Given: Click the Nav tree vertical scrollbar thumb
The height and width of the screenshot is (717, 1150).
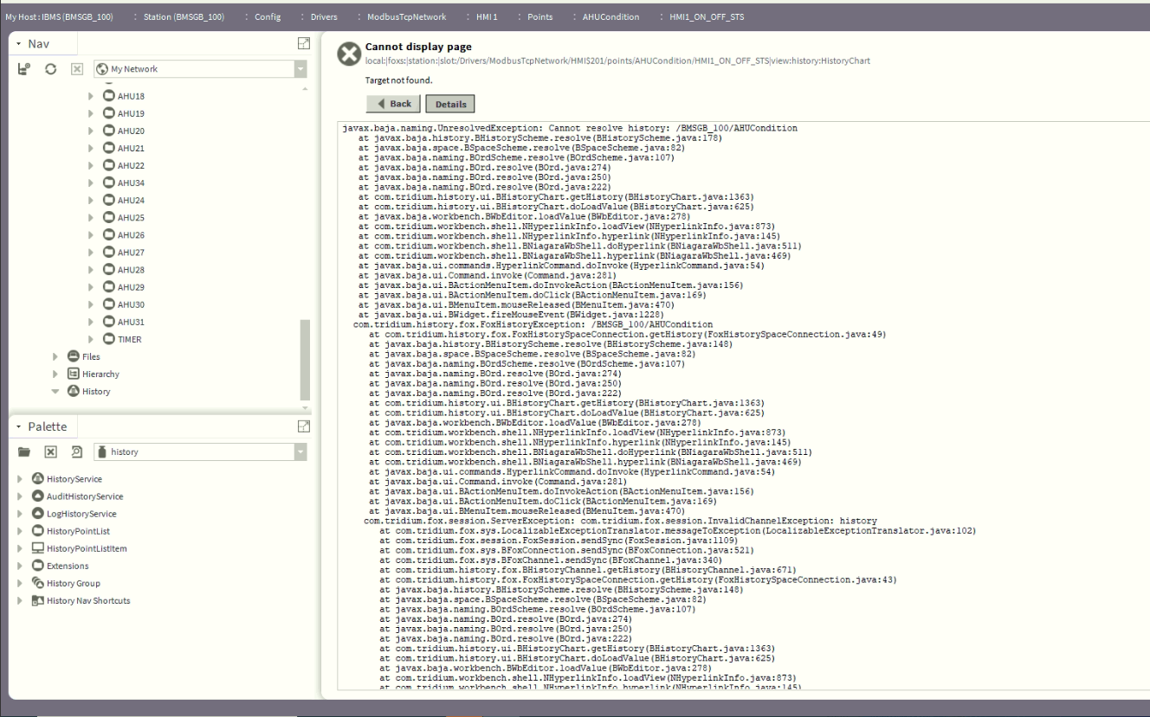Looking at the screenshot, I should [304, 359].
